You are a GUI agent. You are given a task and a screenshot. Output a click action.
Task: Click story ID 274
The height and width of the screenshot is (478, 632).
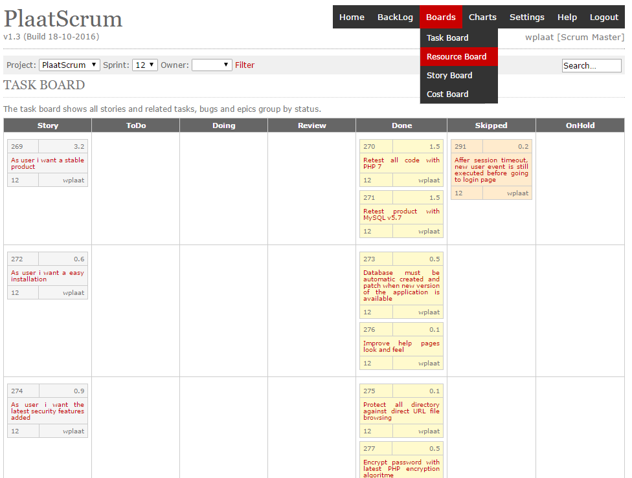click(17, 391)
